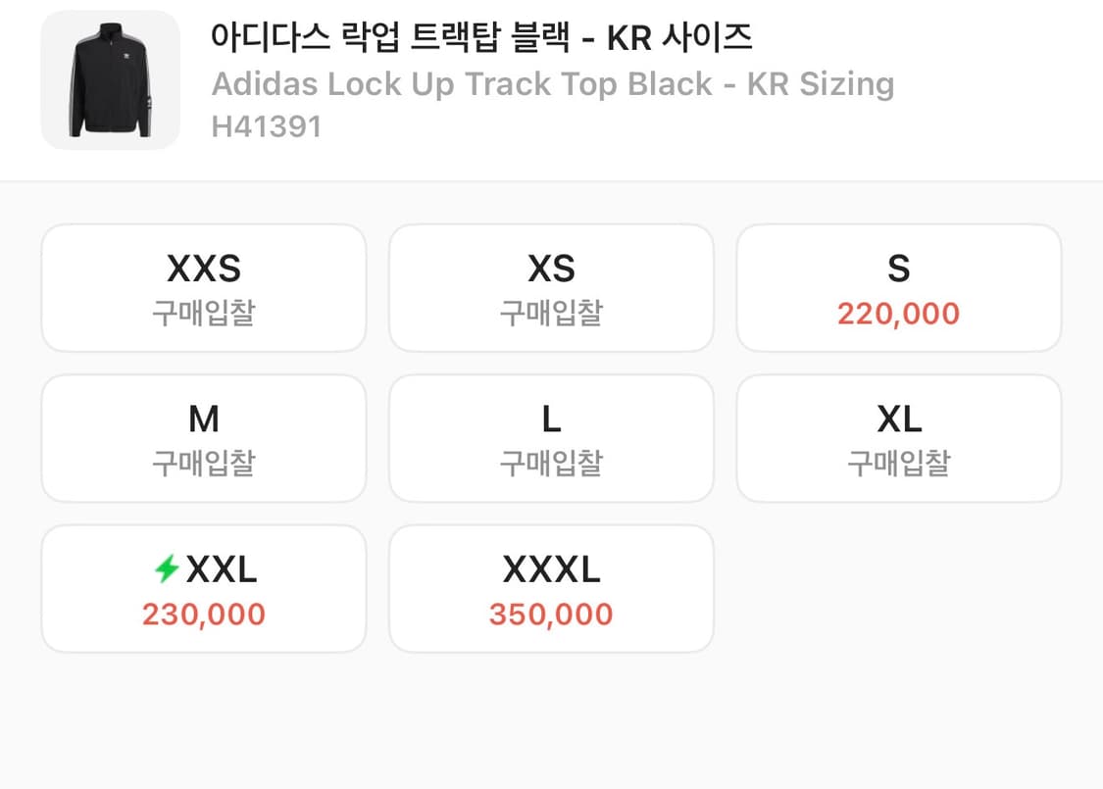The height and width of the screenshot is (789, 1103).
Task: Select size XS purchase bid option
Action: (551, 287)
